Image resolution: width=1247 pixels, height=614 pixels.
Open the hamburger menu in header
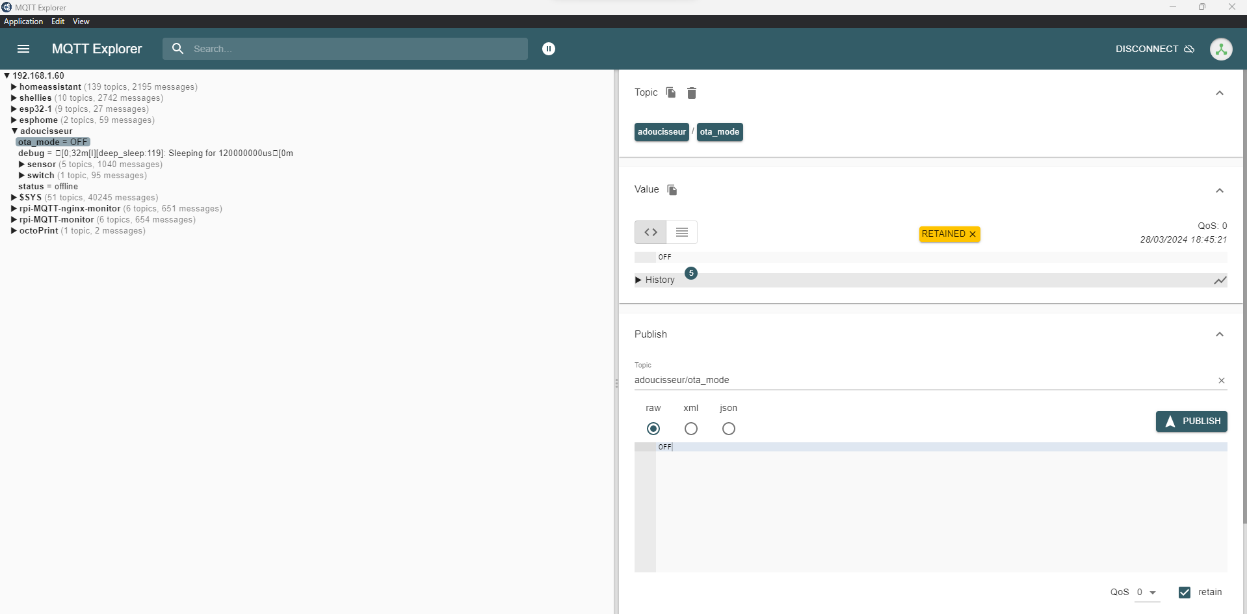[23, 49]
